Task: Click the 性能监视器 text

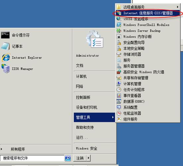Action: tap(132, 113)
